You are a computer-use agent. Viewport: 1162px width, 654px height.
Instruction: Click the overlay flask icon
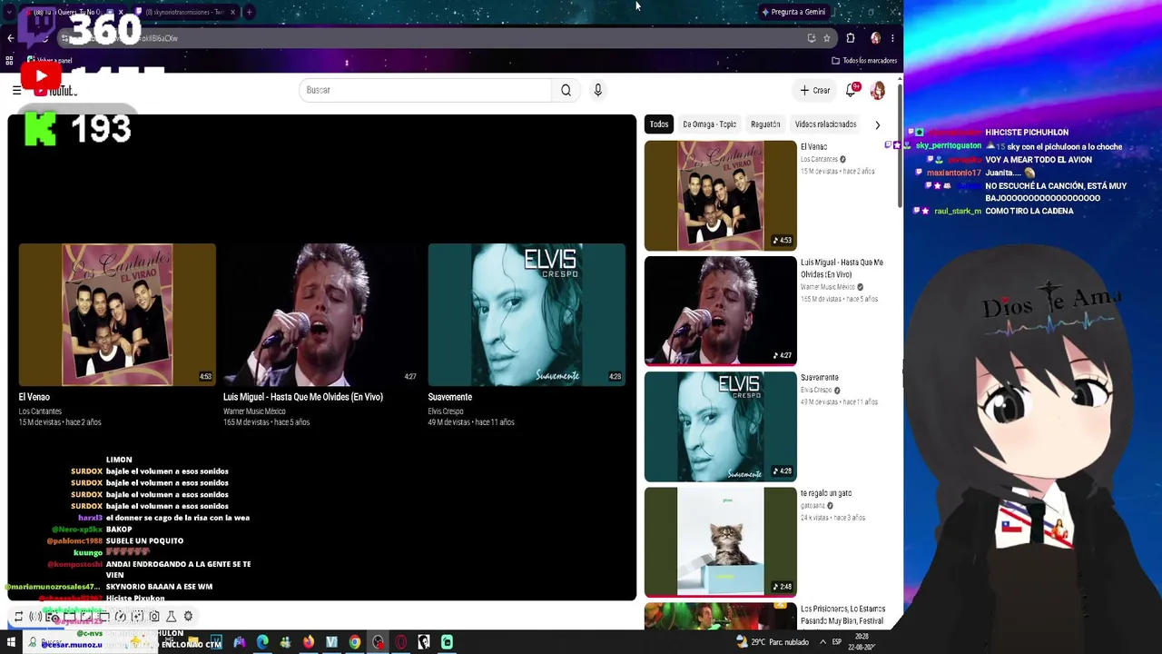(x=171, y=617)
